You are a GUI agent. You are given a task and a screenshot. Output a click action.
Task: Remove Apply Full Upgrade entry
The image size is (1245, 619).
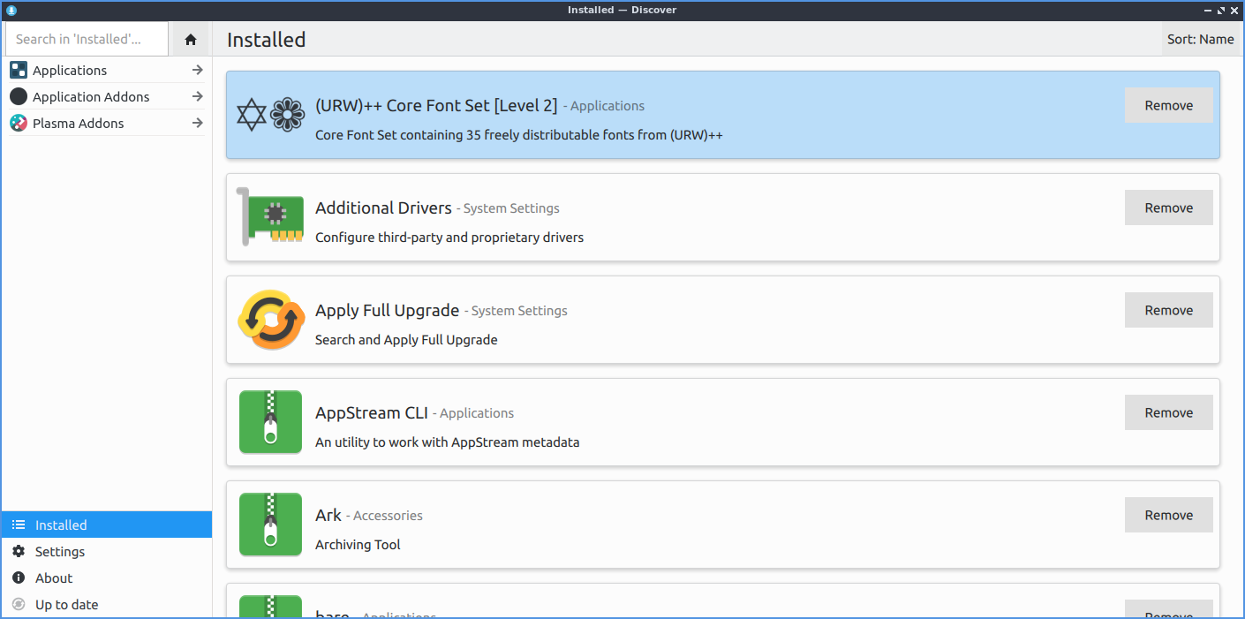point(1168,311)
